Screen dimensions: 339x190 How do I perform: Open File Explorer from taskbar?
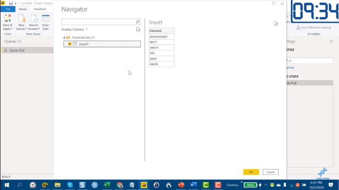click(x=58, y=185)
